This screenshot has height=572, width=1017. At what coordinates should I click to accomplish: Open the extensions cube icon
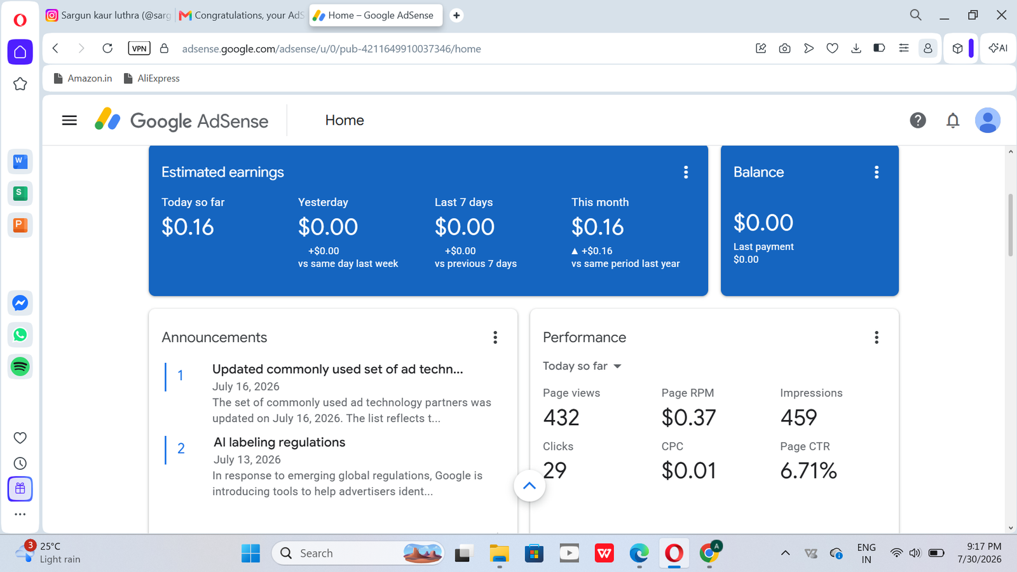(x=958, y=48)
